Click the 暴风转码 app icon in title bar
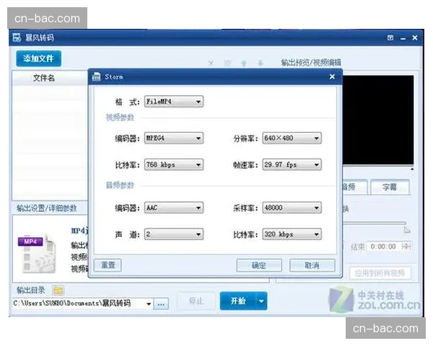This screenshot has width=433, height=346. click(17, 37)
